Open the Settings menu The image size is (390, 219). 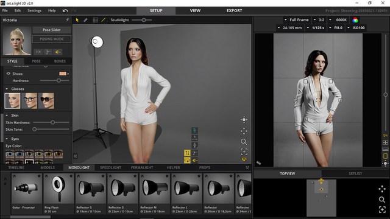pos(34,10)
